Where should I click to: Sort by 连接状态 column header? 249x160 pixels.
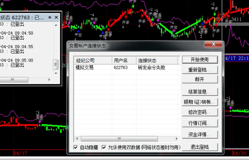click(157, 60)
